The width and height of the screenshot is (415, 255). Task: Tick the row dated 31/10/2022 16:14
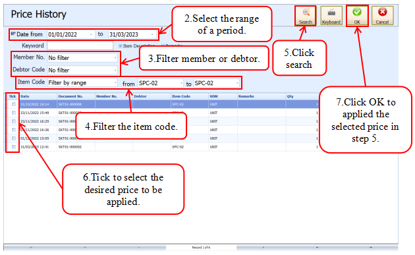pos(14,104)
